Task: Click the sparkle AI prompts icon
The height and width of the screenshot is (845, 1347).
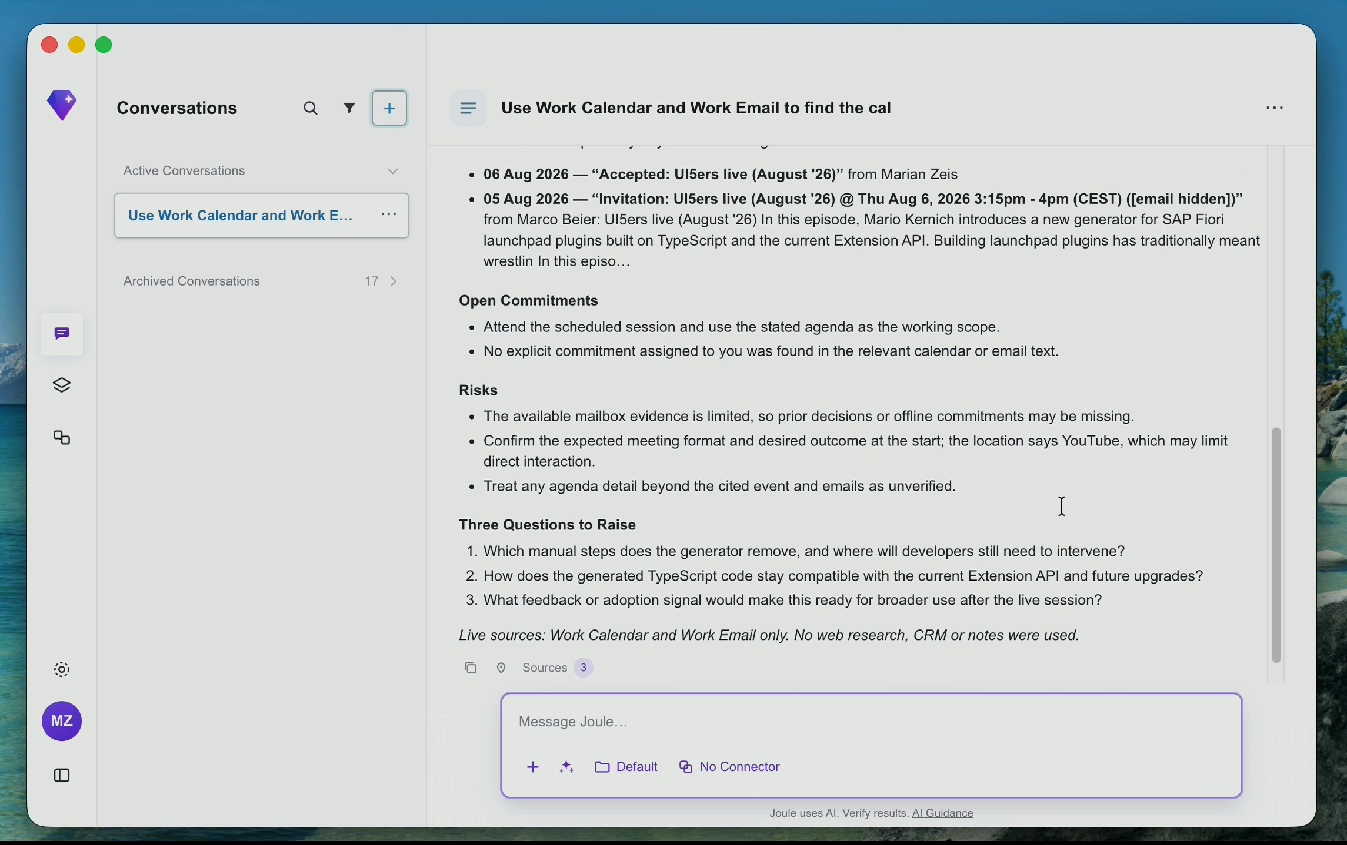Action: [x=567, y=767]
